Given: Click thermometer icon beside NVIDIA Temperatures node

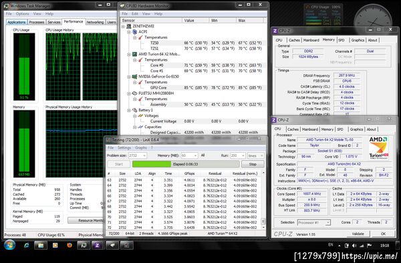Looking at the screenshot, I should [x=140, y=82].
